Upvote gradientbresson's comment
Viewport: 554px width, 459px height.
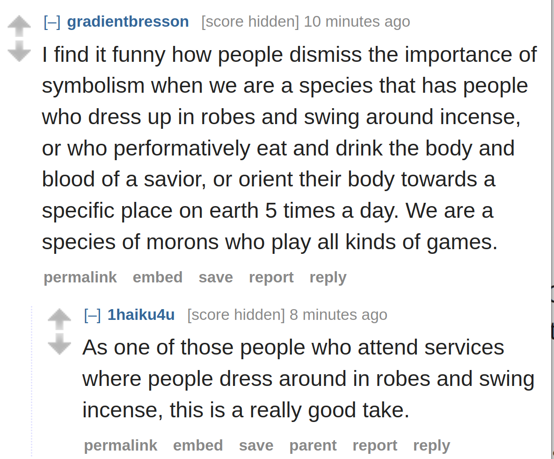(19, 26)
